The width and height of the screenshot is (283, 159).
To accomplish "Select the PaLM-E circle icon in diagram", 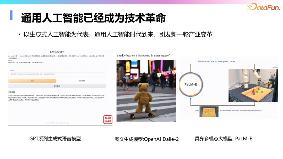I will point(191,84).
